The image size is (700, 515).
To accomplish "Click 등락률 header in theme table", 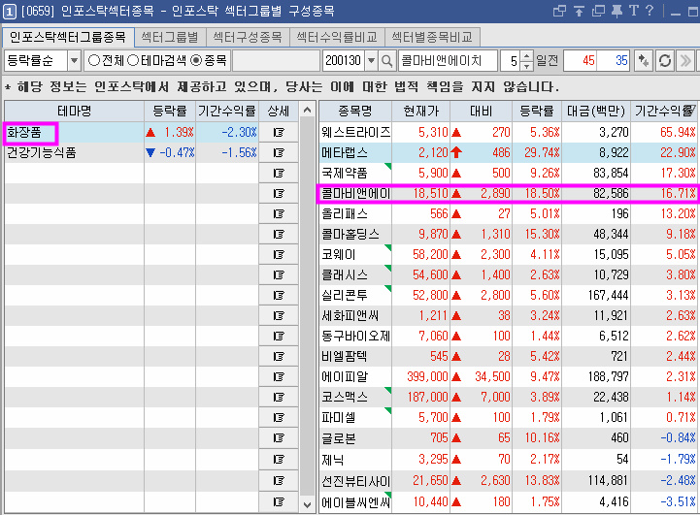I will pyautogui.click(x=170, y=111).
